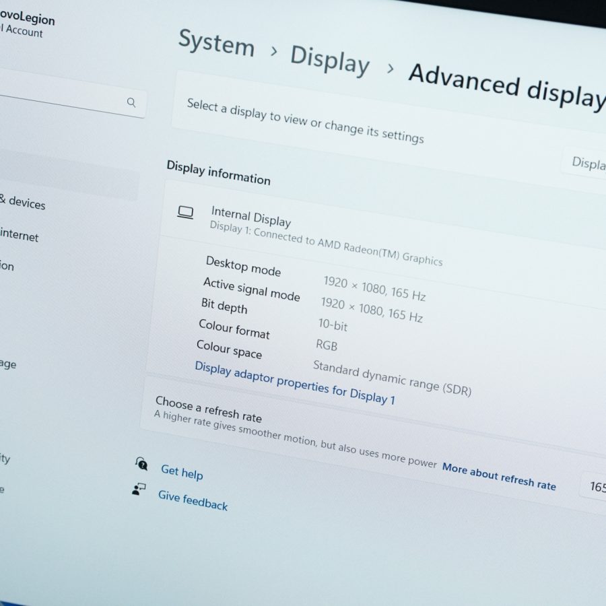Image resolution: width=606 pixels, height=606 pixels.
Task: Open the Give feedback link
Action: click(x=193, y=500)
